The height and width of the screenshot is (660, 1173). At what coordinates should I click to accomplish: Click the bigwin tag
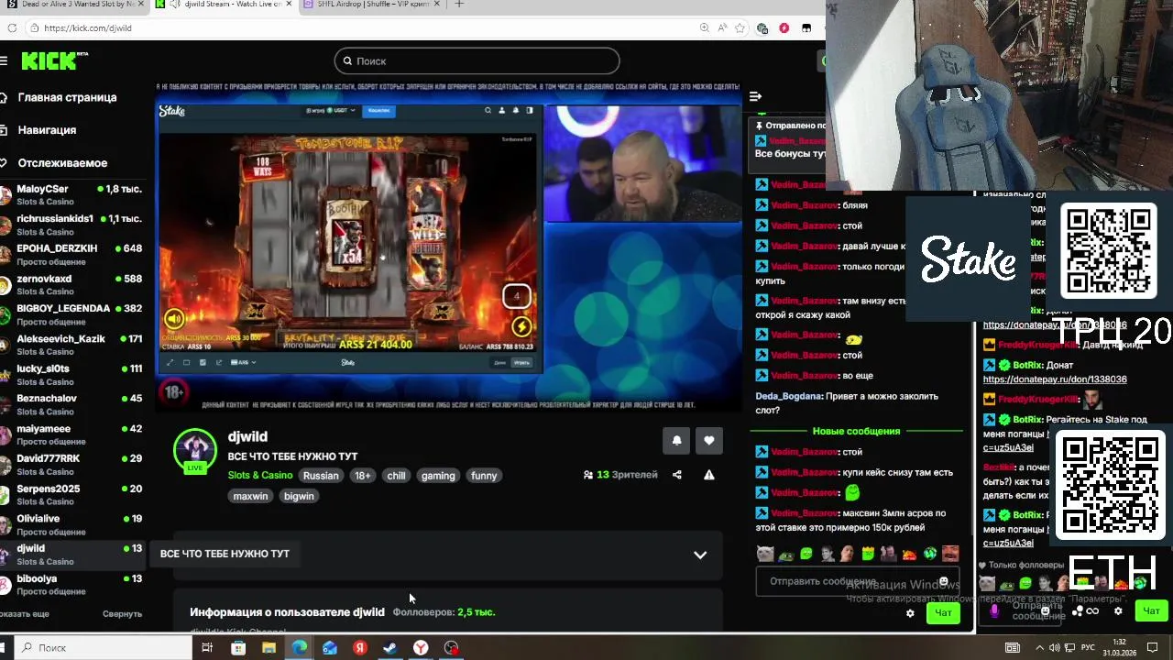[299, 496]
